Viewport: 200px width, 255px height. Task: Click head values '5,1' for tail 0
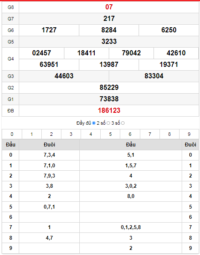130,155
